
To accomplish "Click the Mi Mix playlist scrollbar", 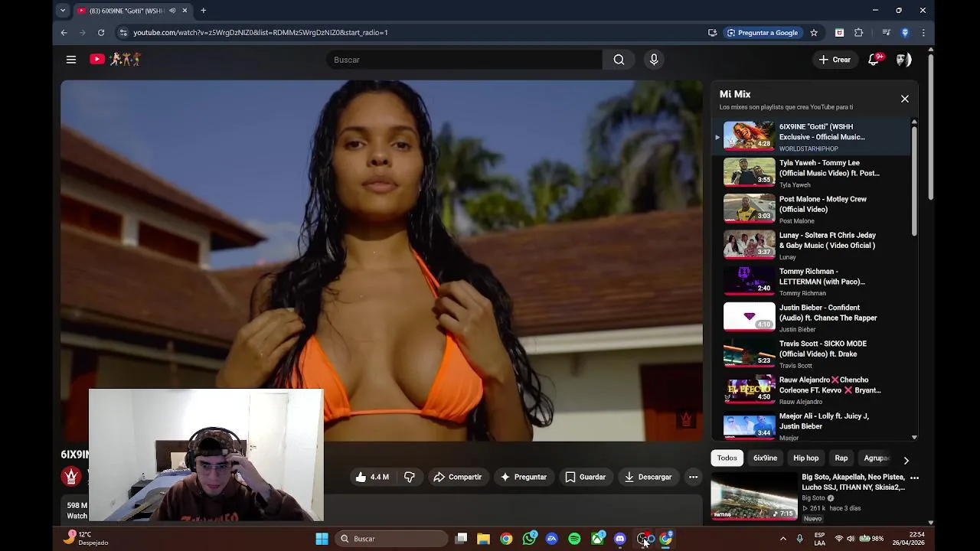I will coord(914,182).
